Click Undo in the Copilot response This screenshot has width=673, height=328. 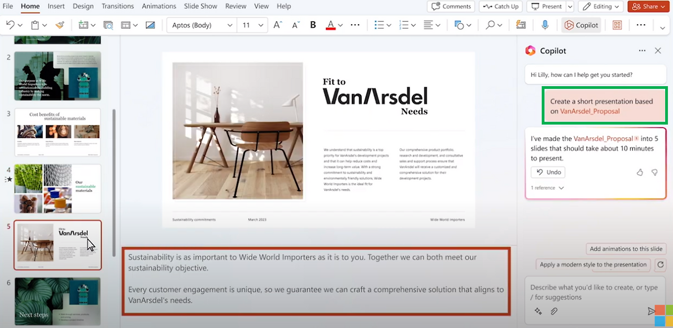point(548,172)
